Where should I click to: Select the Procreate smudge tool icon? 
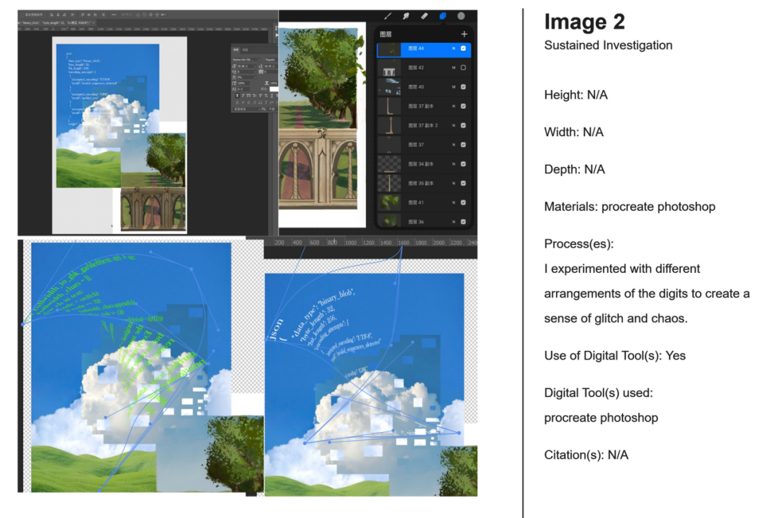406,16
